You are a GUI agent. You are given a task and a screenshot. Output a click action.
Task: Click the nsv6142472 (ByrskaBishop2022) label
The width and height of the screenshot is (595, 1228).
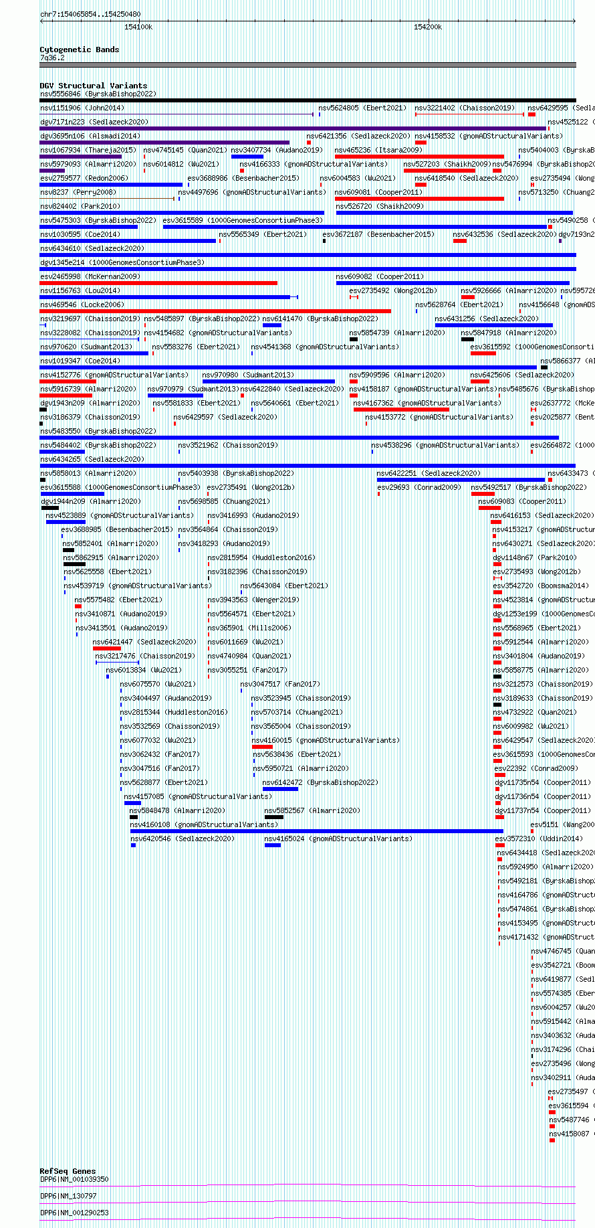[320, 782]
